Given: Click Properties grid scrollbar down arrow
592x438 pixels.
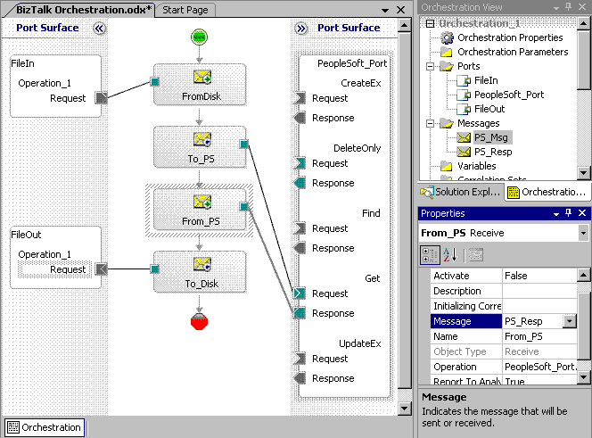Looking at the screenshot, I should 583,377.
